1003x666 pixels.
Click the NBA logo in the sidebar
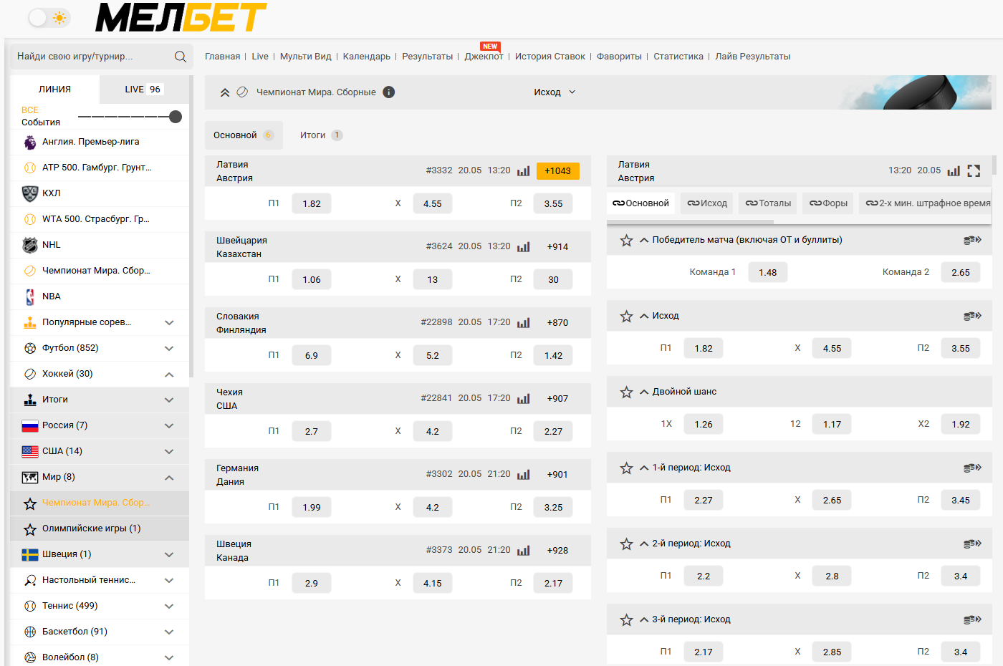(30, 296)
